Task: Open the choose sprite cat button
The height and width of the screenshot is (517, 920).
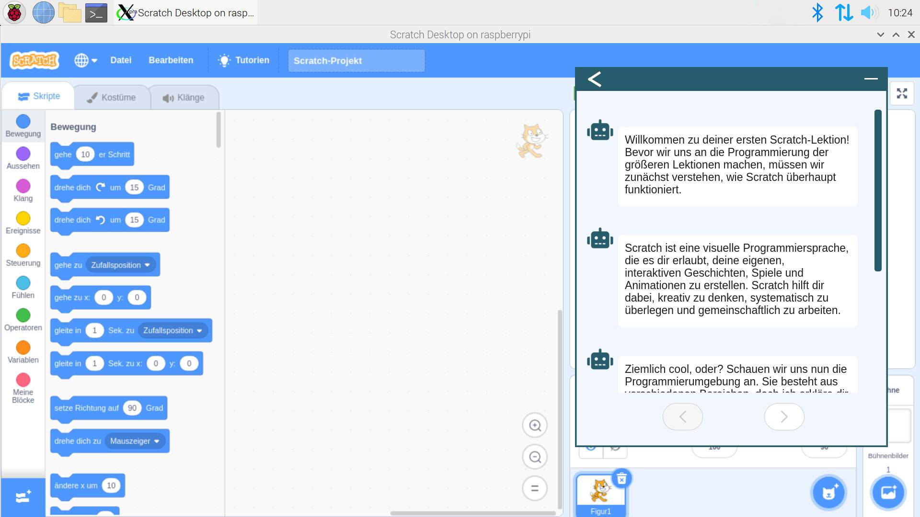Action: pyautogui.click(x=828, y=493)
